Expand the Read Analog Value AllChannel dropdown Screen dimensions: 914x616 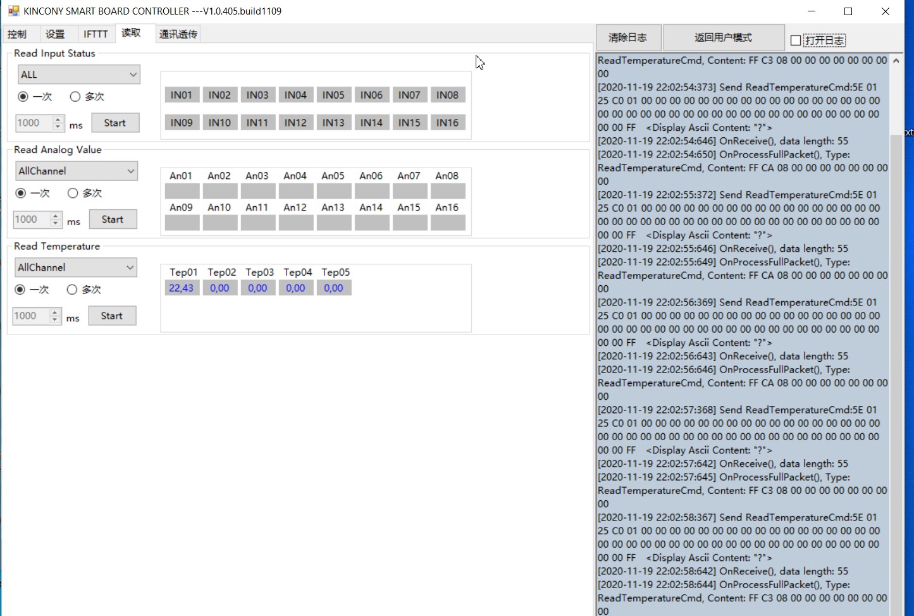coord(77,171)
